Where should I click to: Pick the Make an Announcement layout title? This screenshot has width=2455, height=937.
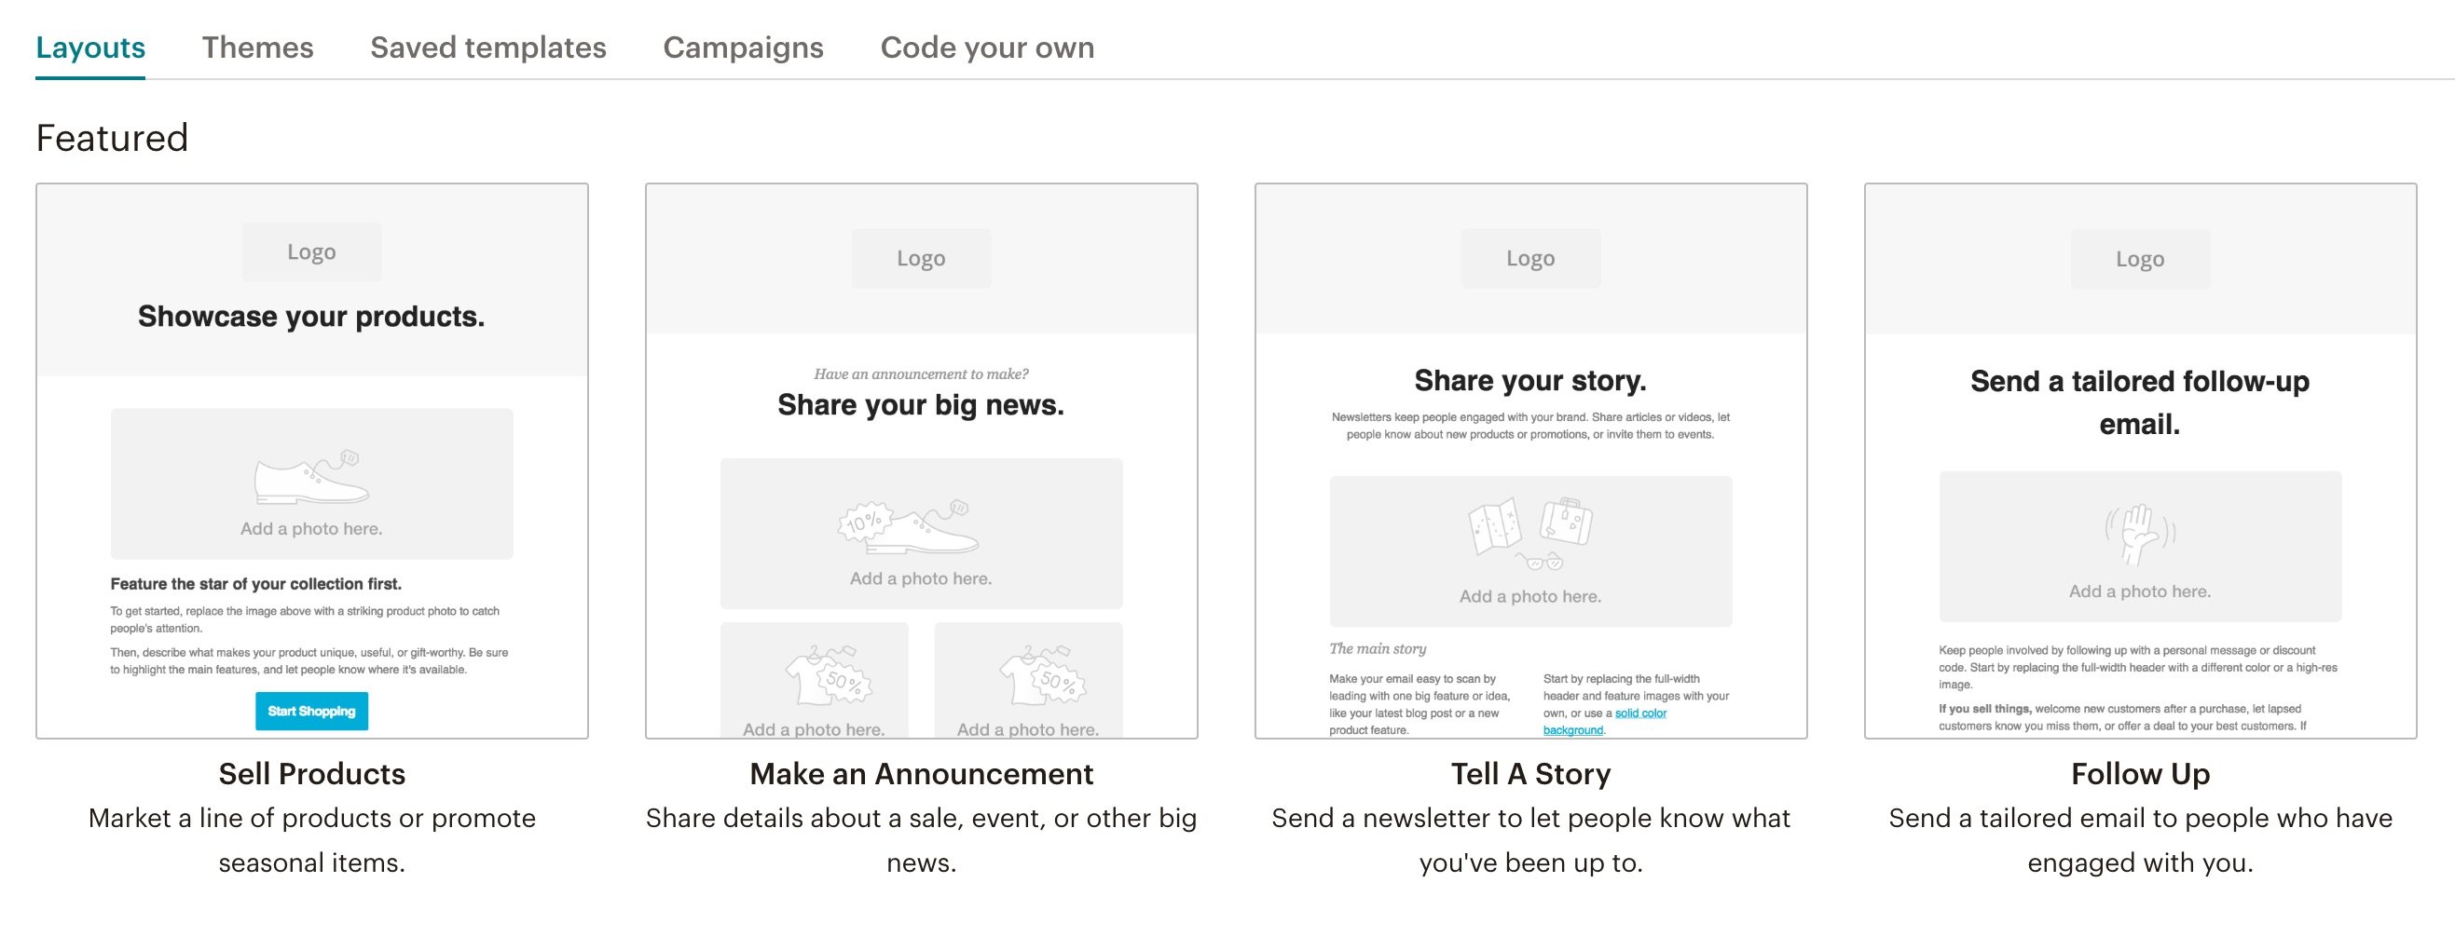922,774
